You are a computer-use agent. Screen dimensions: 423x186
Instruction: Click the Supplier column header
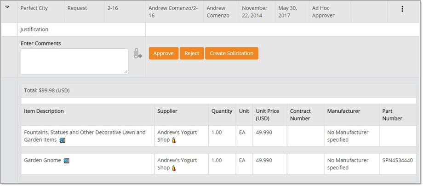[167, 111]
